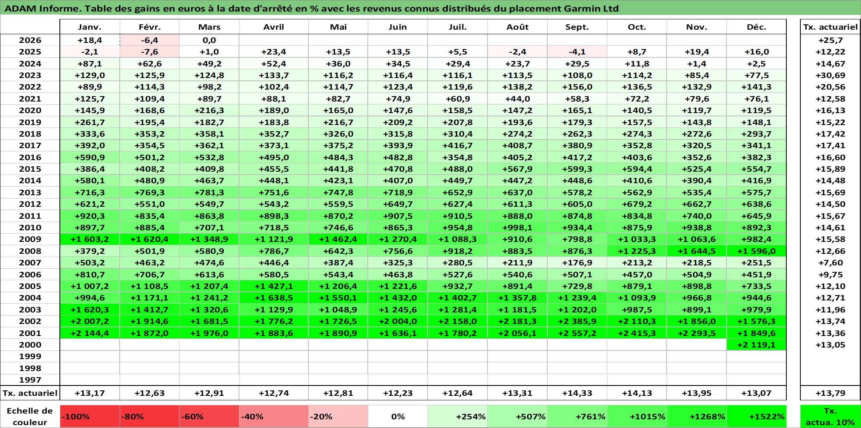This screenshot has height=428, width=861.
Task: Select the cell with value 0,0
Action: 209,40
